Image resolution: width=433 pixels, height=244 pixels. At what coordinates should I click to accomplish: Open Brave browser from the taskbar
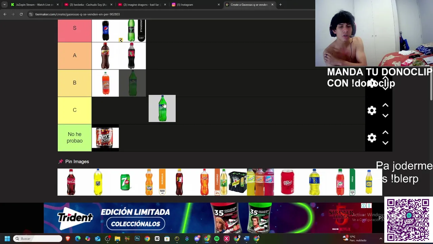pos(68,239)
